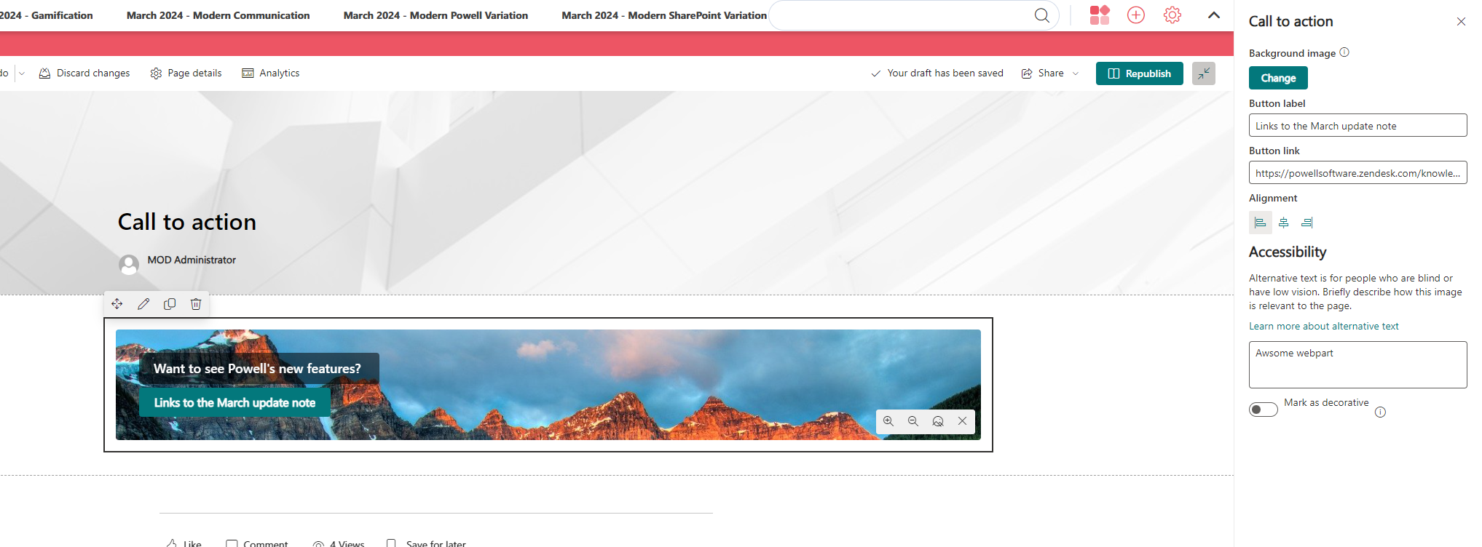Click the reset focal point icon on image
This screenshot has width=1482, height=547.
pyautogui.click(x=938, y=421)
